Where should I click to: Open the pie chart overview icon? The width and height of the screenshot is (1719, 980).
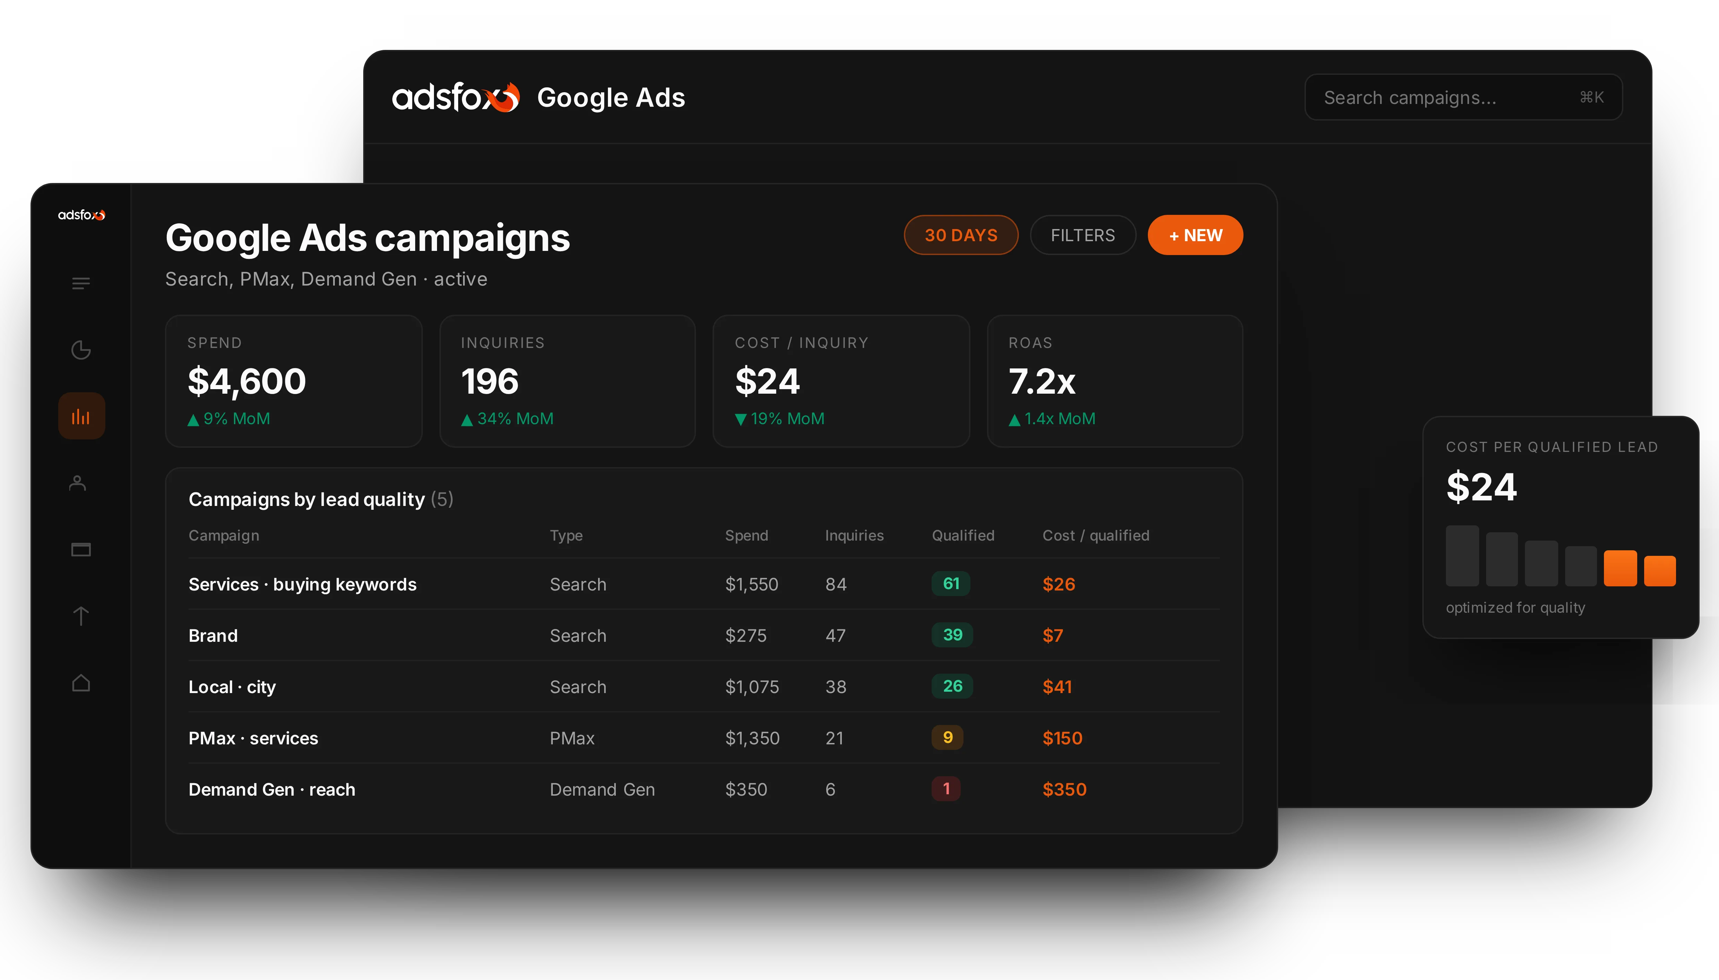point(81,350)
